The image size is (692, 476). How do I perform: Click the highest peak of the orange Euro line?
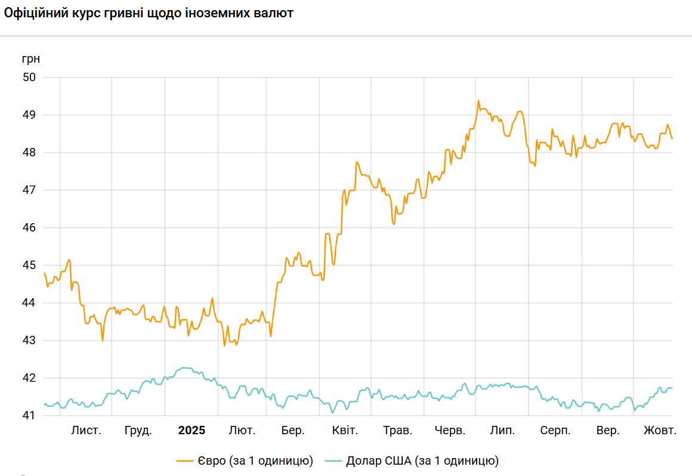(478, 101)
